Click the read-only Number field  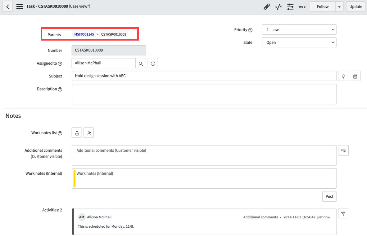(109, 50)
